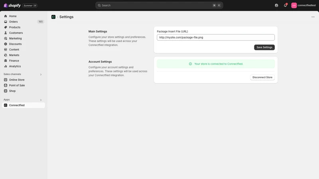Open the store view icon in top bar
Viewport: 319px width, 179px height.
point(276,6)
